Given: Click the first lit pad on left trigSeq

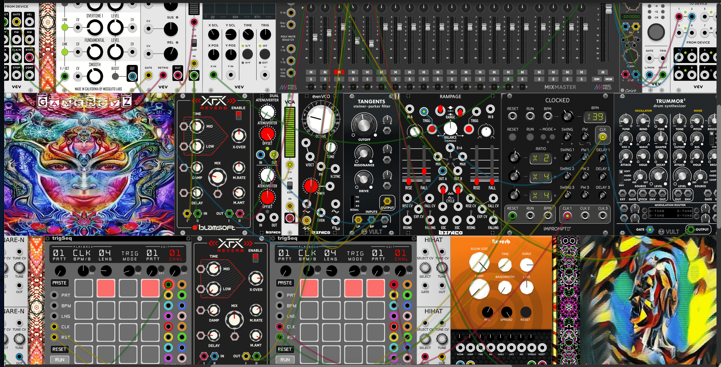Looking at the screenshot, I should (106, 288).
